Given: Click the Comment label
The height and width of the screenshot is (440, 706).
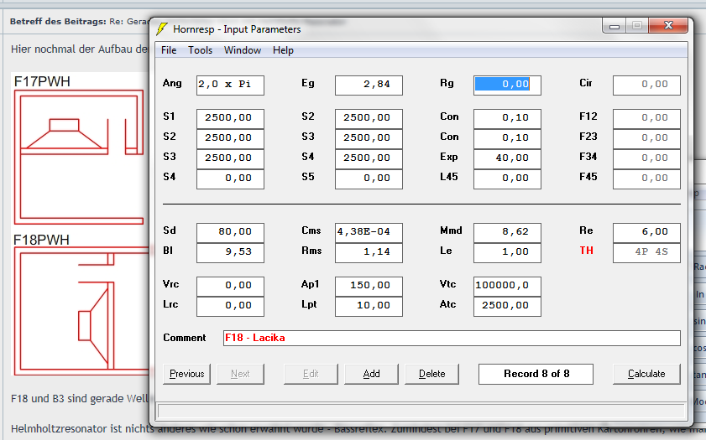Looking at the screenshot, I should pos(184,338).
